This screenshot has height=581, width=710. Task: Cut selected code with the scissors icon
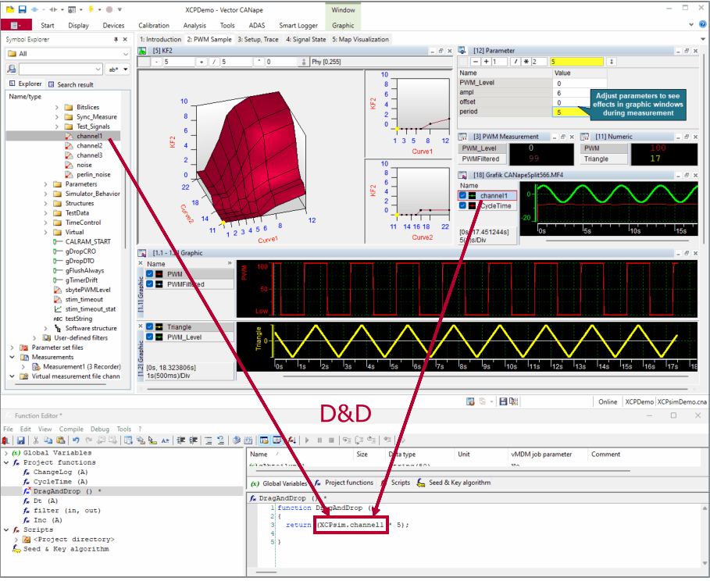pyautogui.click(x=34, y=441)
